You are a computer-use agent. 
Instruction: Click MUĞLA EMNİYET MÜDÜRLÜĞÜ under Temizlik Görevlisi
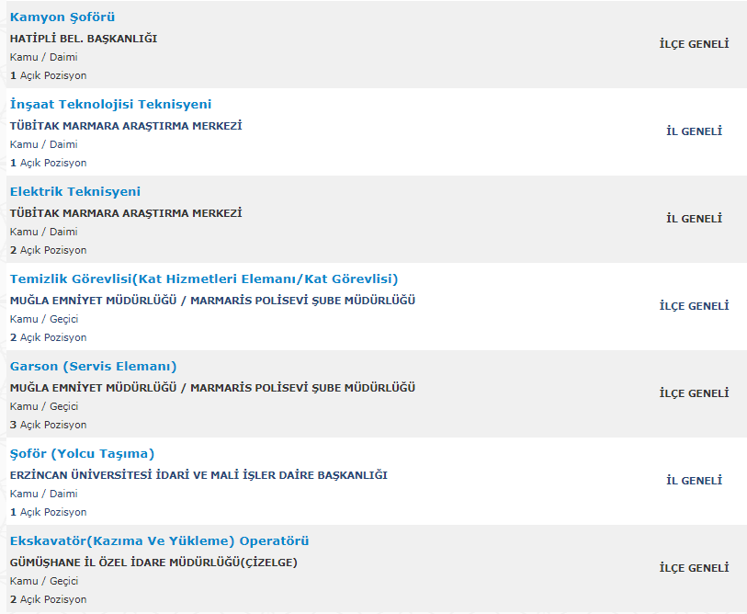pos(212,301)
